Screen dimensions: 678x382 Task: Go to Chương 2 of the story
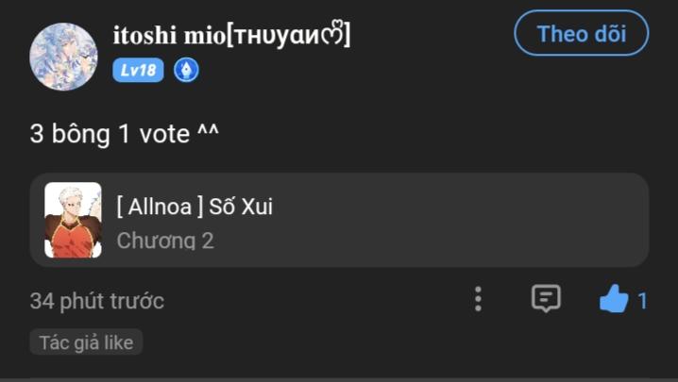[x=165, y=241]
